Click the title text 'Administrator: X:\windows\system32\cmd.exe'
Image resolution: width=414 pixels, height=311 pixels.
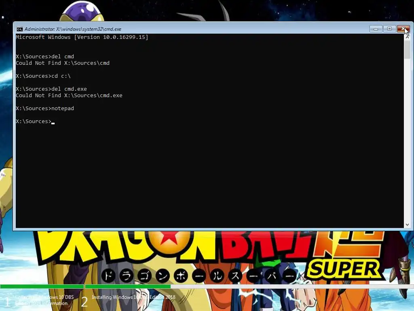point(73,29)
